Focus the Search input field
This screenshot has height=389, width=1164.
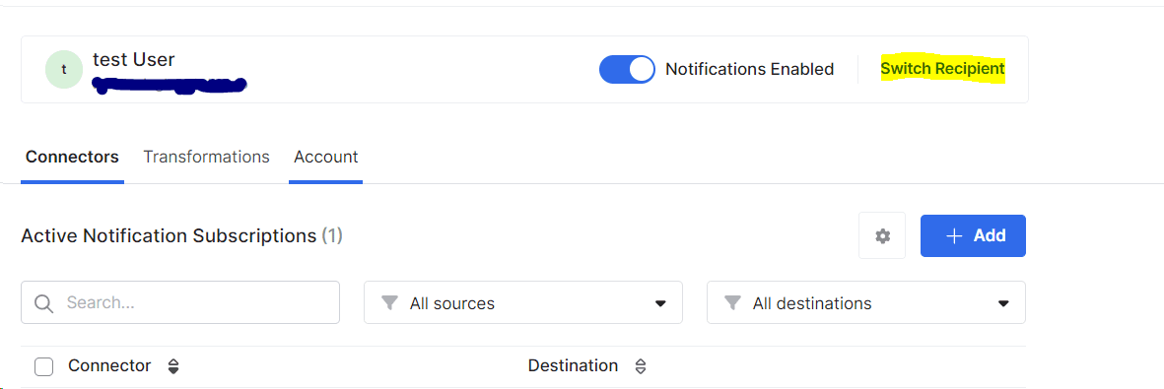180,302
